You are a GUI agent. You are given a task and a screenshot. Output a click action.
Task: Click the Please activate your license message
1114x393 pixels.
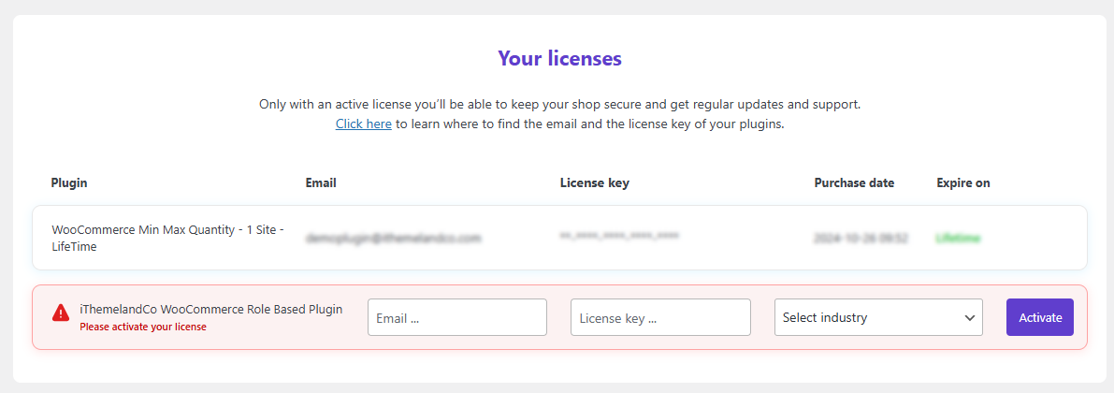point(143,327)
